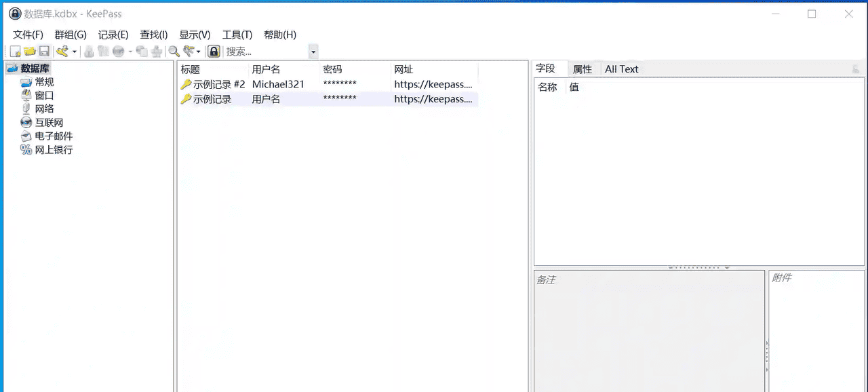The width and height of the screenshot is (868, 392).
Task: Open an existing database file via toolbar
Action: click(x=30, y=51)
